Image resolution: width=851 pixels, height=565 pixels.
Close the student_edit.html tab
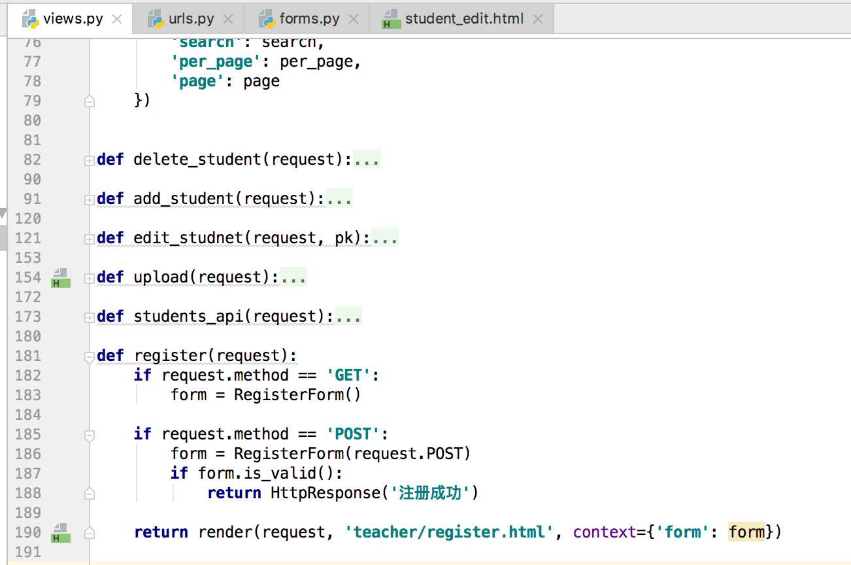tap(538, 19)
